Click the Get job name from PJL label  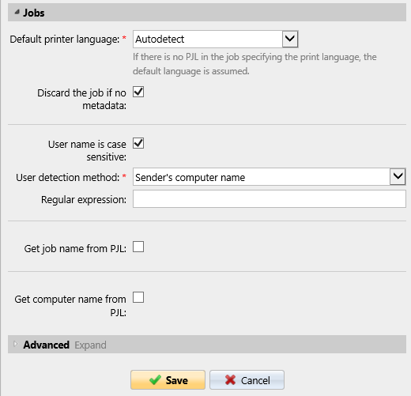[75, 248]
